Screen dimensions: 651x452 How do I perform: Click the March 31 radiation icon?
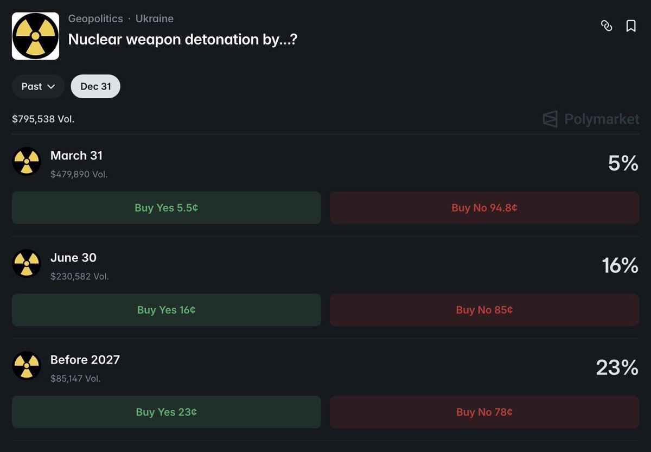click(x=27, y=162)
